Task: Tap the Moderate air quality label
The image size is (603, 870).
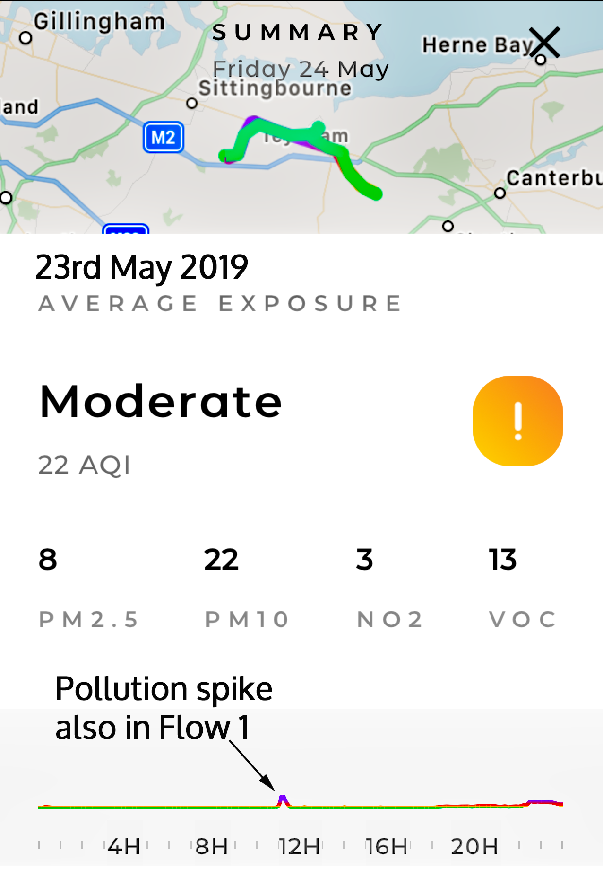Action: click(x=161, y=402)
